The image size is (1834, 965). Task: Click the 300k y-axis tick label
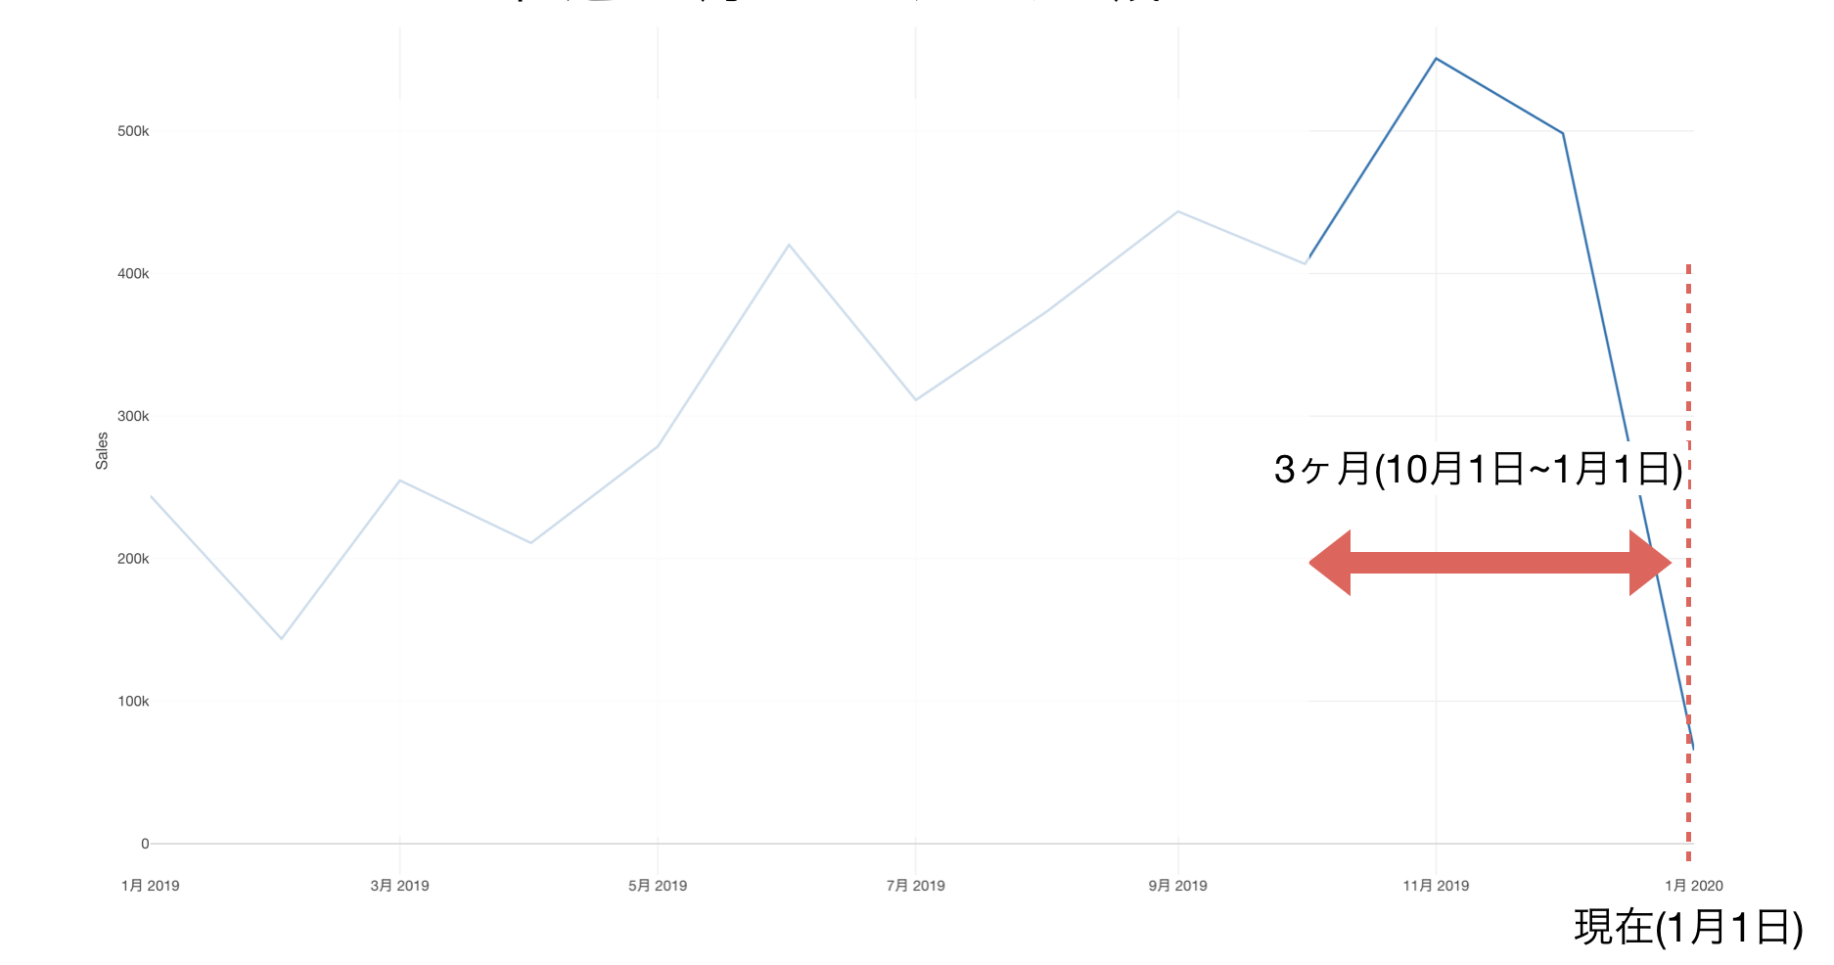[x=133, y=416]
